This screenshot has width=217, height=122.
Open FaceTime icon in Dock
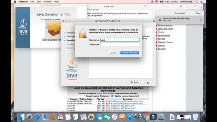(107, 117)
